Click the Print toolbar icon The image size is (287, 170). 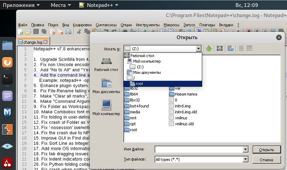[68, 31]
